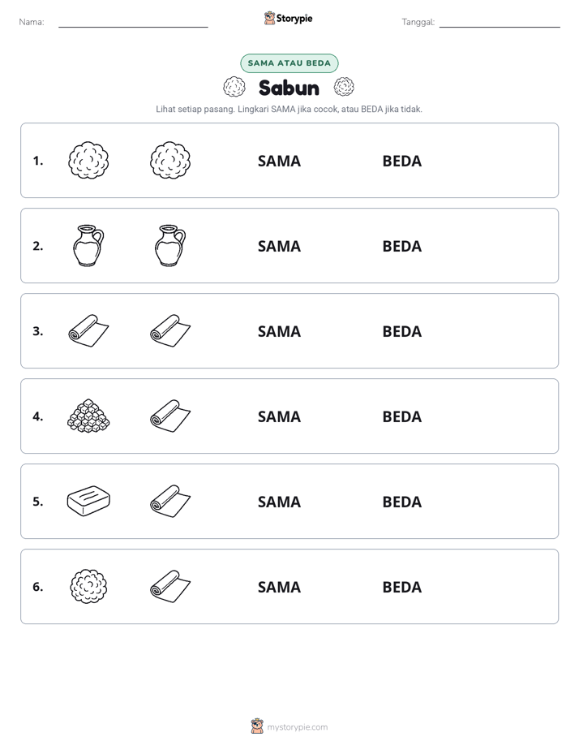This screenshot has height=750, width=579.
Task: Choose BEDA in row 6
Action: [401, 587]
